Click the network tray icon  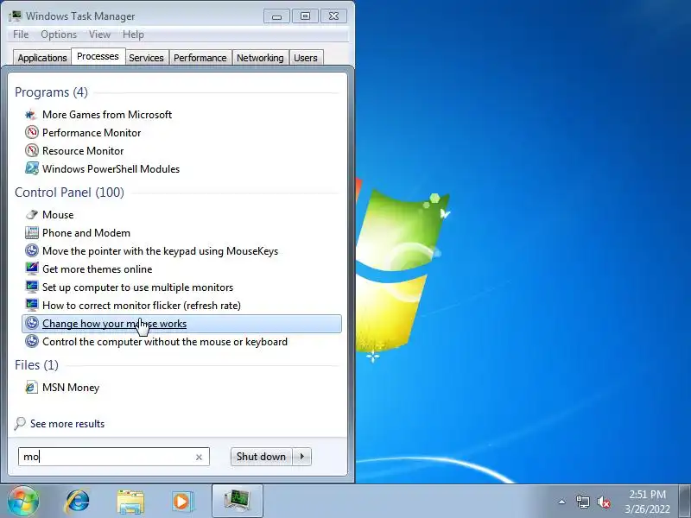(582, 502)
